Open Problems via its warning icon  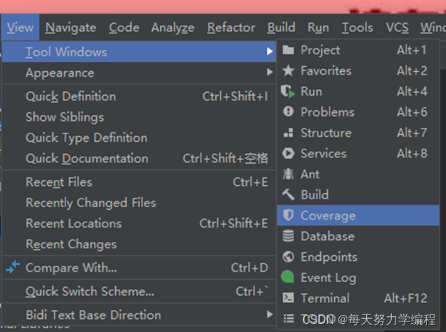(288, 112)
